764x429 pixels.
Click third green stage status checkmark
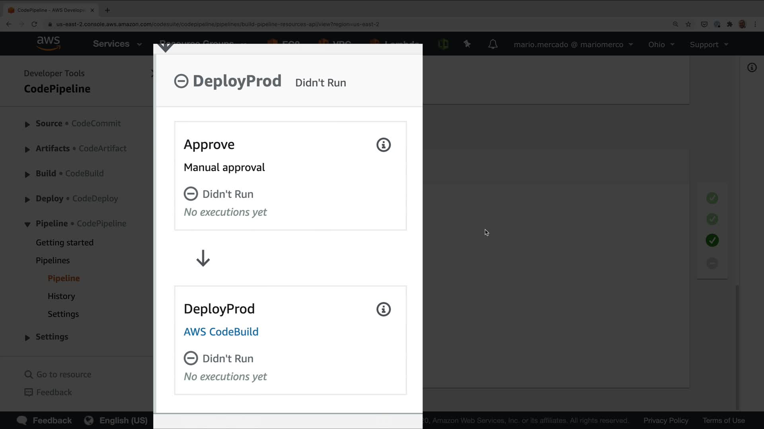[712, 240]
